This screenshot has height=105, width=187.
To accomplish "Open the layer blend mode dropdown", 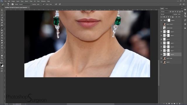I will 167,14.
